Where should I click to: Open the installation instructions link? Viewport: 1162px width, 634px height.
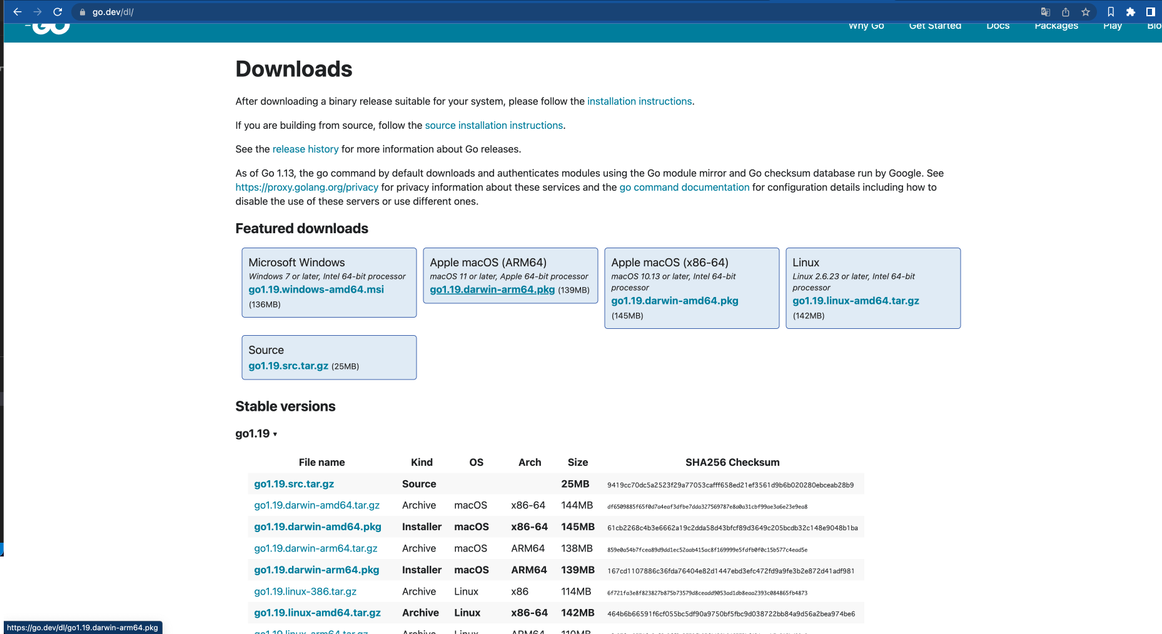[x=639, y=101]
